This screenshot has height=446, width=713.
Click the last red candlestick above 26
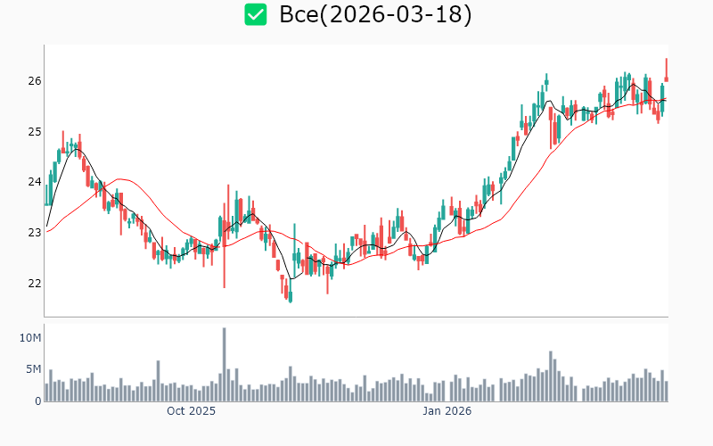tap(666, 71)
